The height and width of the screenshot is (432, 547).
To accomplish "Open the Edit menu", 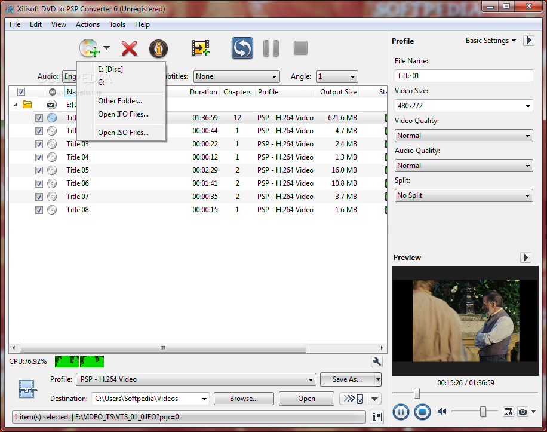I will [36, 24].
